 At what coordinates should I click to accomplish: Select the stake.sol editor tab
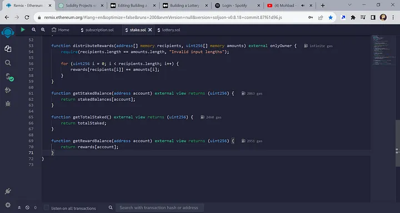[136, 30]
